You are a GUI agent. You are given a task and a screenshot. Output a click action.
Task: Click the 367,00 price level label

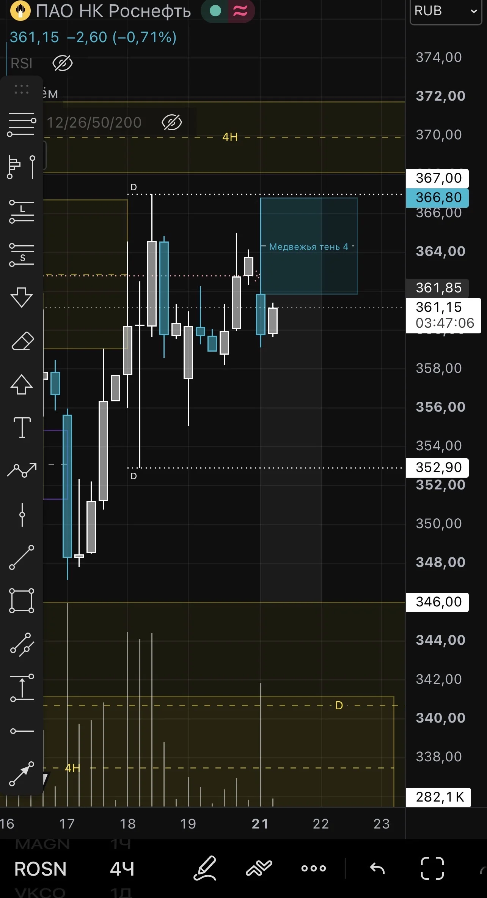[x=437, y=178]
